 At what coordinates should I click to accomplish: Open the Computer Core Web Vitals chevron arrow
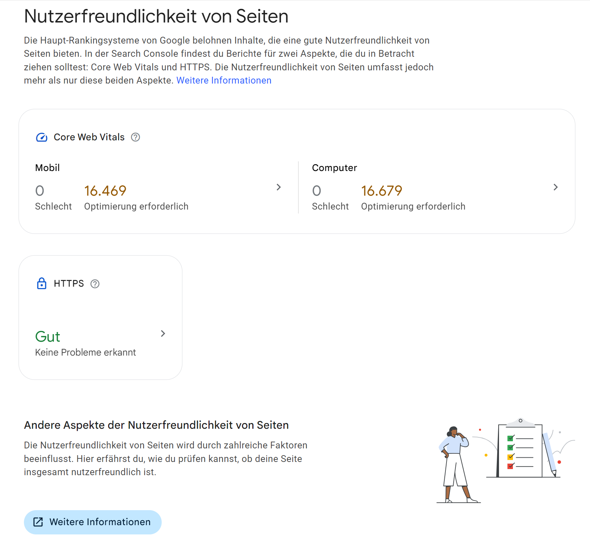coord(555,187)
